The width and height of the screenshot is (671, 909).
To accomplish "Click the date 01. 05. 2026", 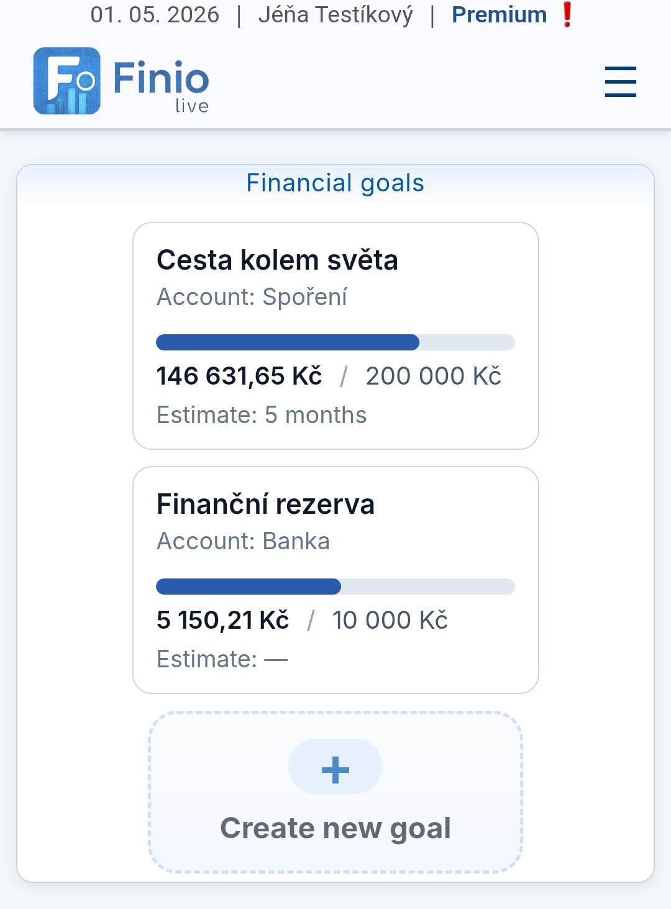I will pyautogui.click(x=155, y=14).
